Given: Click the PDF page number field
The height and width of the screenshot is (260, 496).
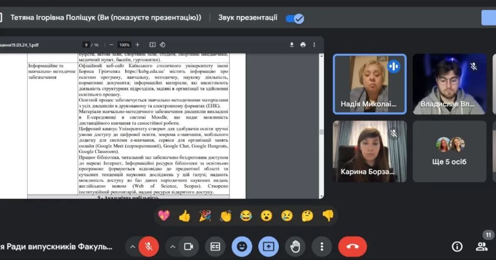Looking at the screenshot, I should pos(86,45).
